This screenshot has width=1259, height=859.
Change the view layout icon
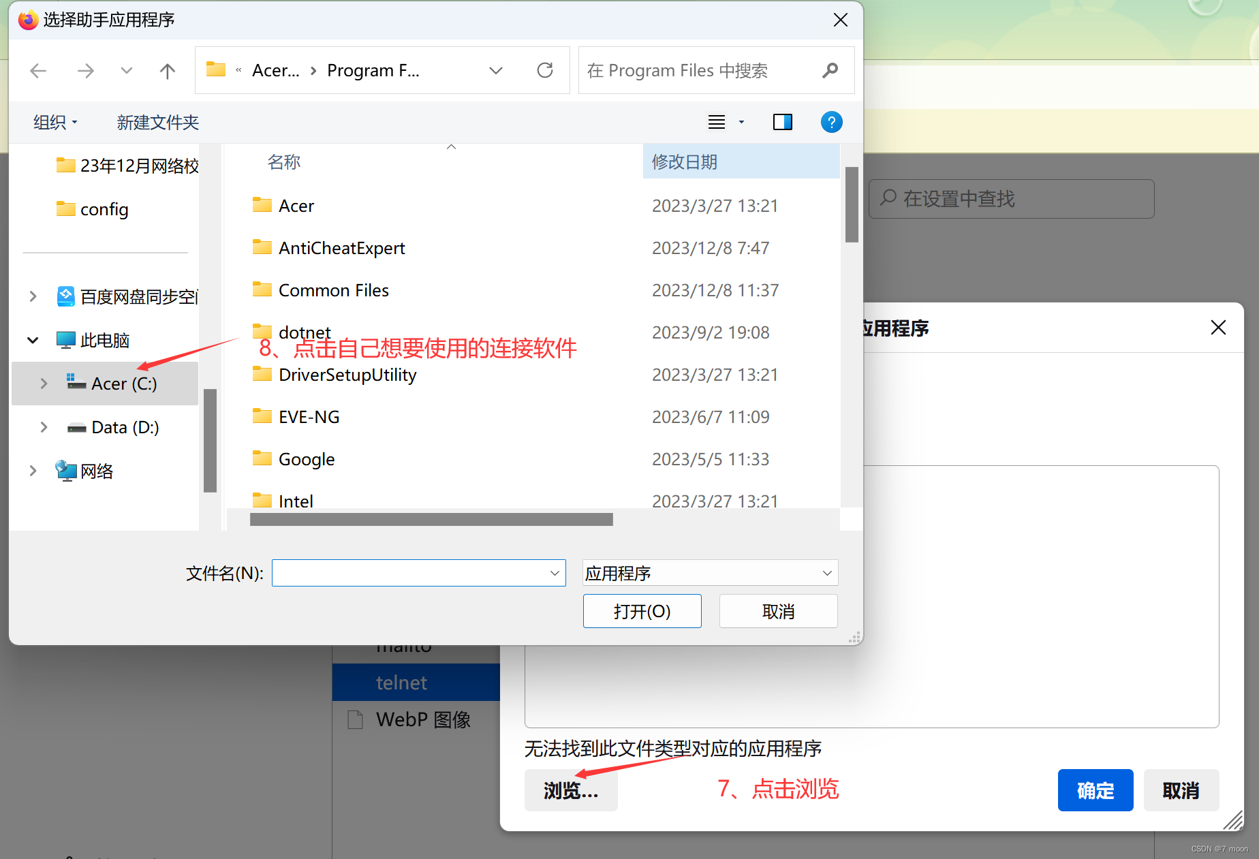(717, 122)
